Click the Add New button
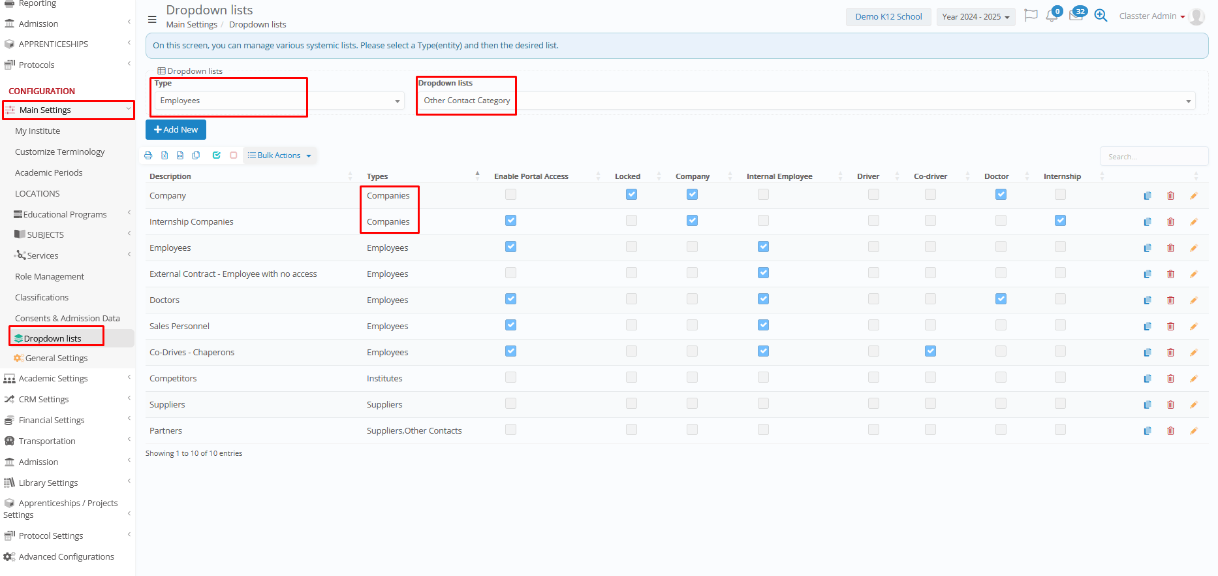Screen dimensions: 1218x576 (x=176, y=130)
